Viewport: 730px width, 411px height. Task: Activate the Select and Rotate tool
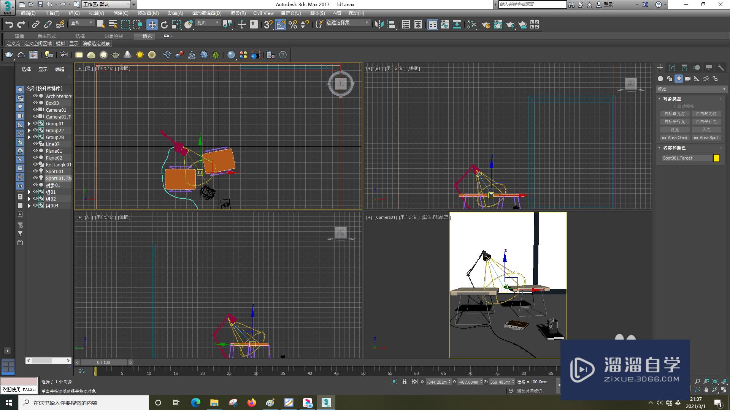164,25
